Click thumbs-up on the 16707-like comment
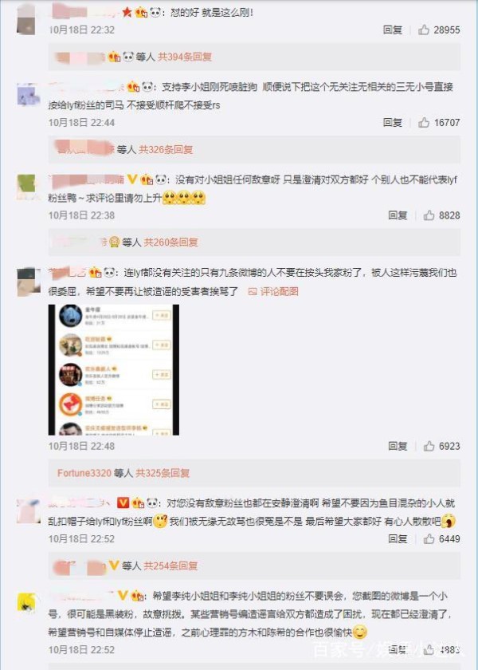478x670 pixels. [x=424, y=123]
